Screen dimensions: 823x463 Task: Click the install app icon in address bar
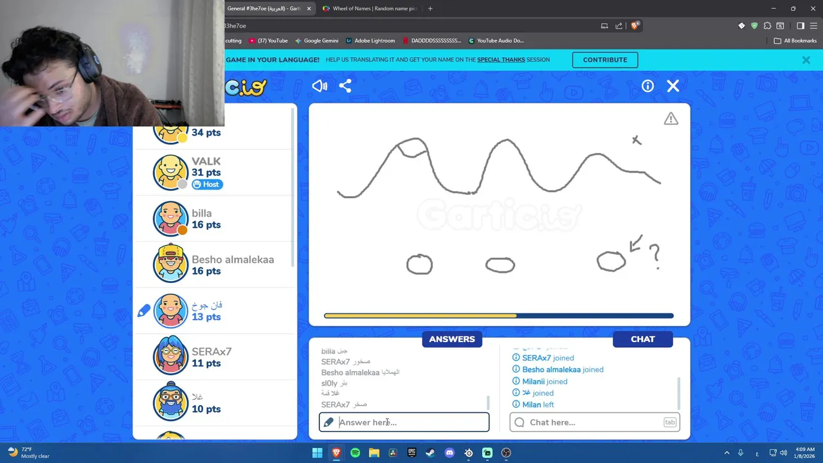[604, 26]
